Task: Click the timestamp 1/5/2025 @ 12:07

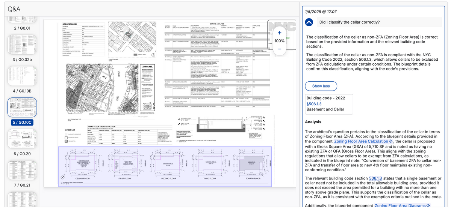Action: pyautogui.click(x=321, y=12)
